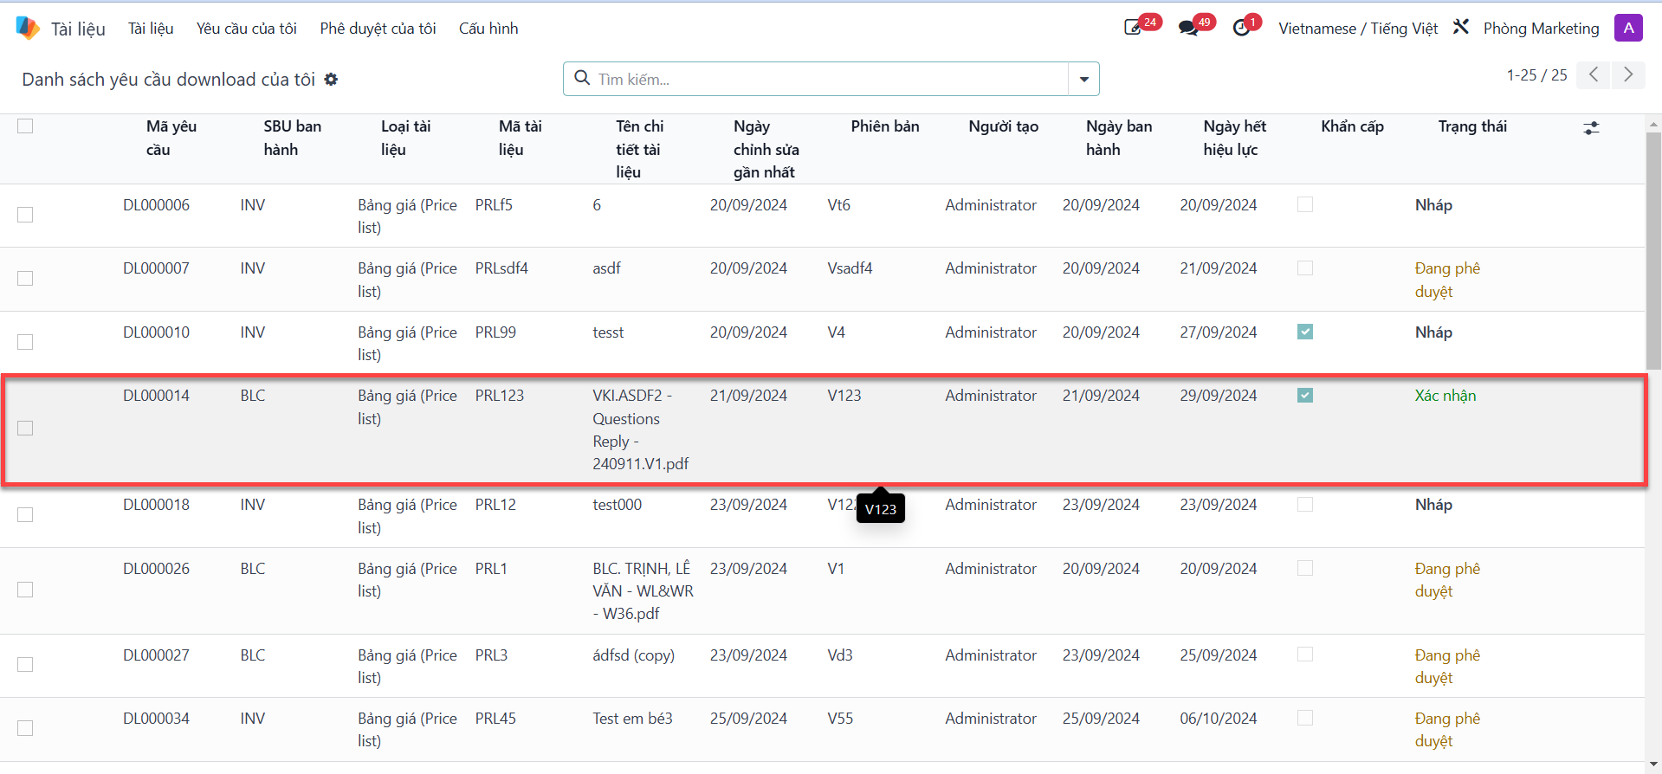Click the tesst detail name cell

point(608,332)
